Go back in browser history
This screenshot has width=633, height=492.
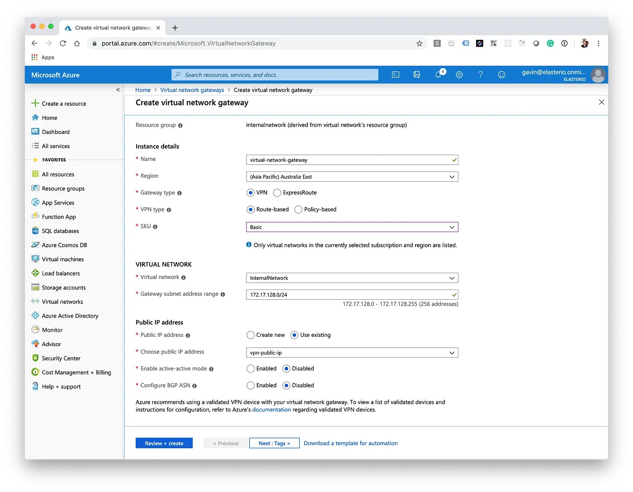pos(34,43)
